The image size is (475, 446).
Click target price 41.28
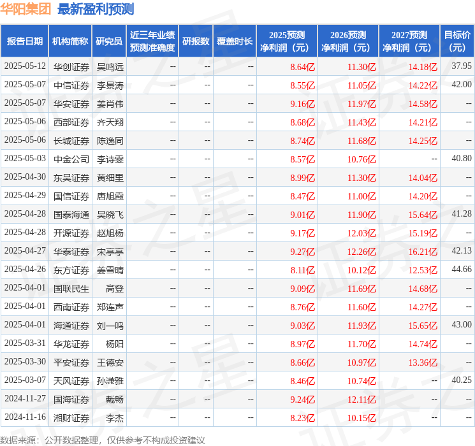(462, 214)
